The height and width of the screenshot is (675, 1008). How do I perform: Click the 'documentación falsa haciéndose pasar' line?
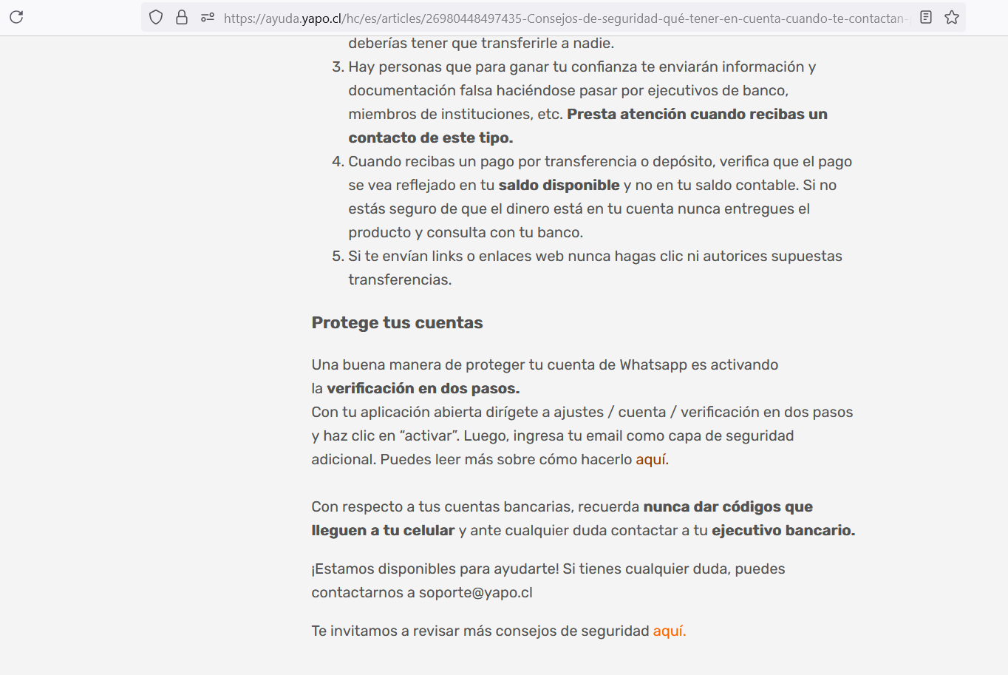568,90
